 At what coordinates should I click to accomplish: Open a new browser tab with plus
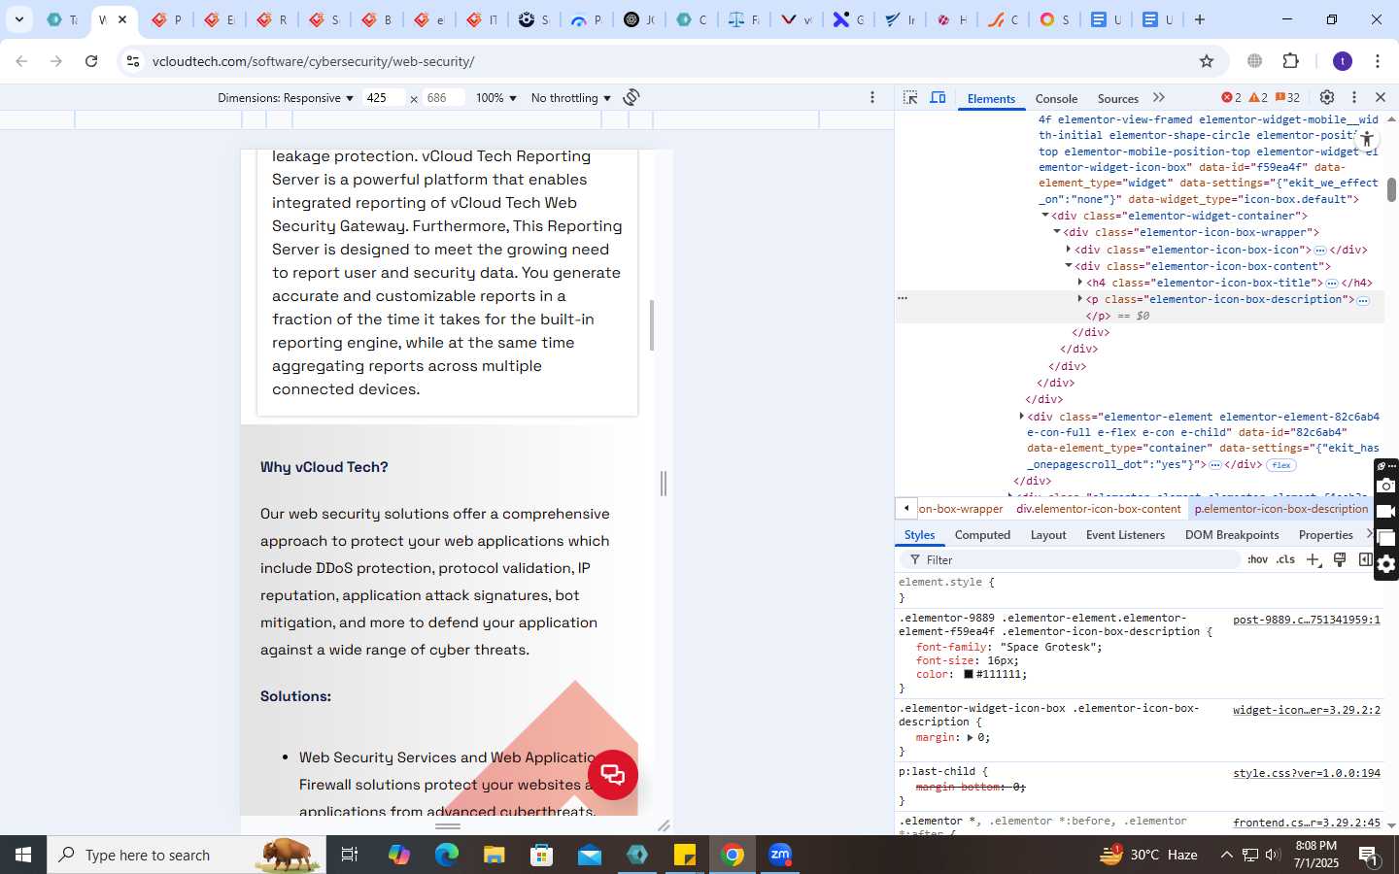click(1200, 19)
